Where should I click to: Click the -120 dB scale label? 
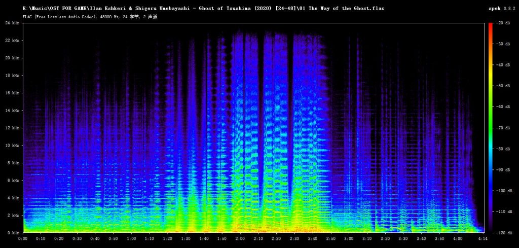(x=503, y=233)
